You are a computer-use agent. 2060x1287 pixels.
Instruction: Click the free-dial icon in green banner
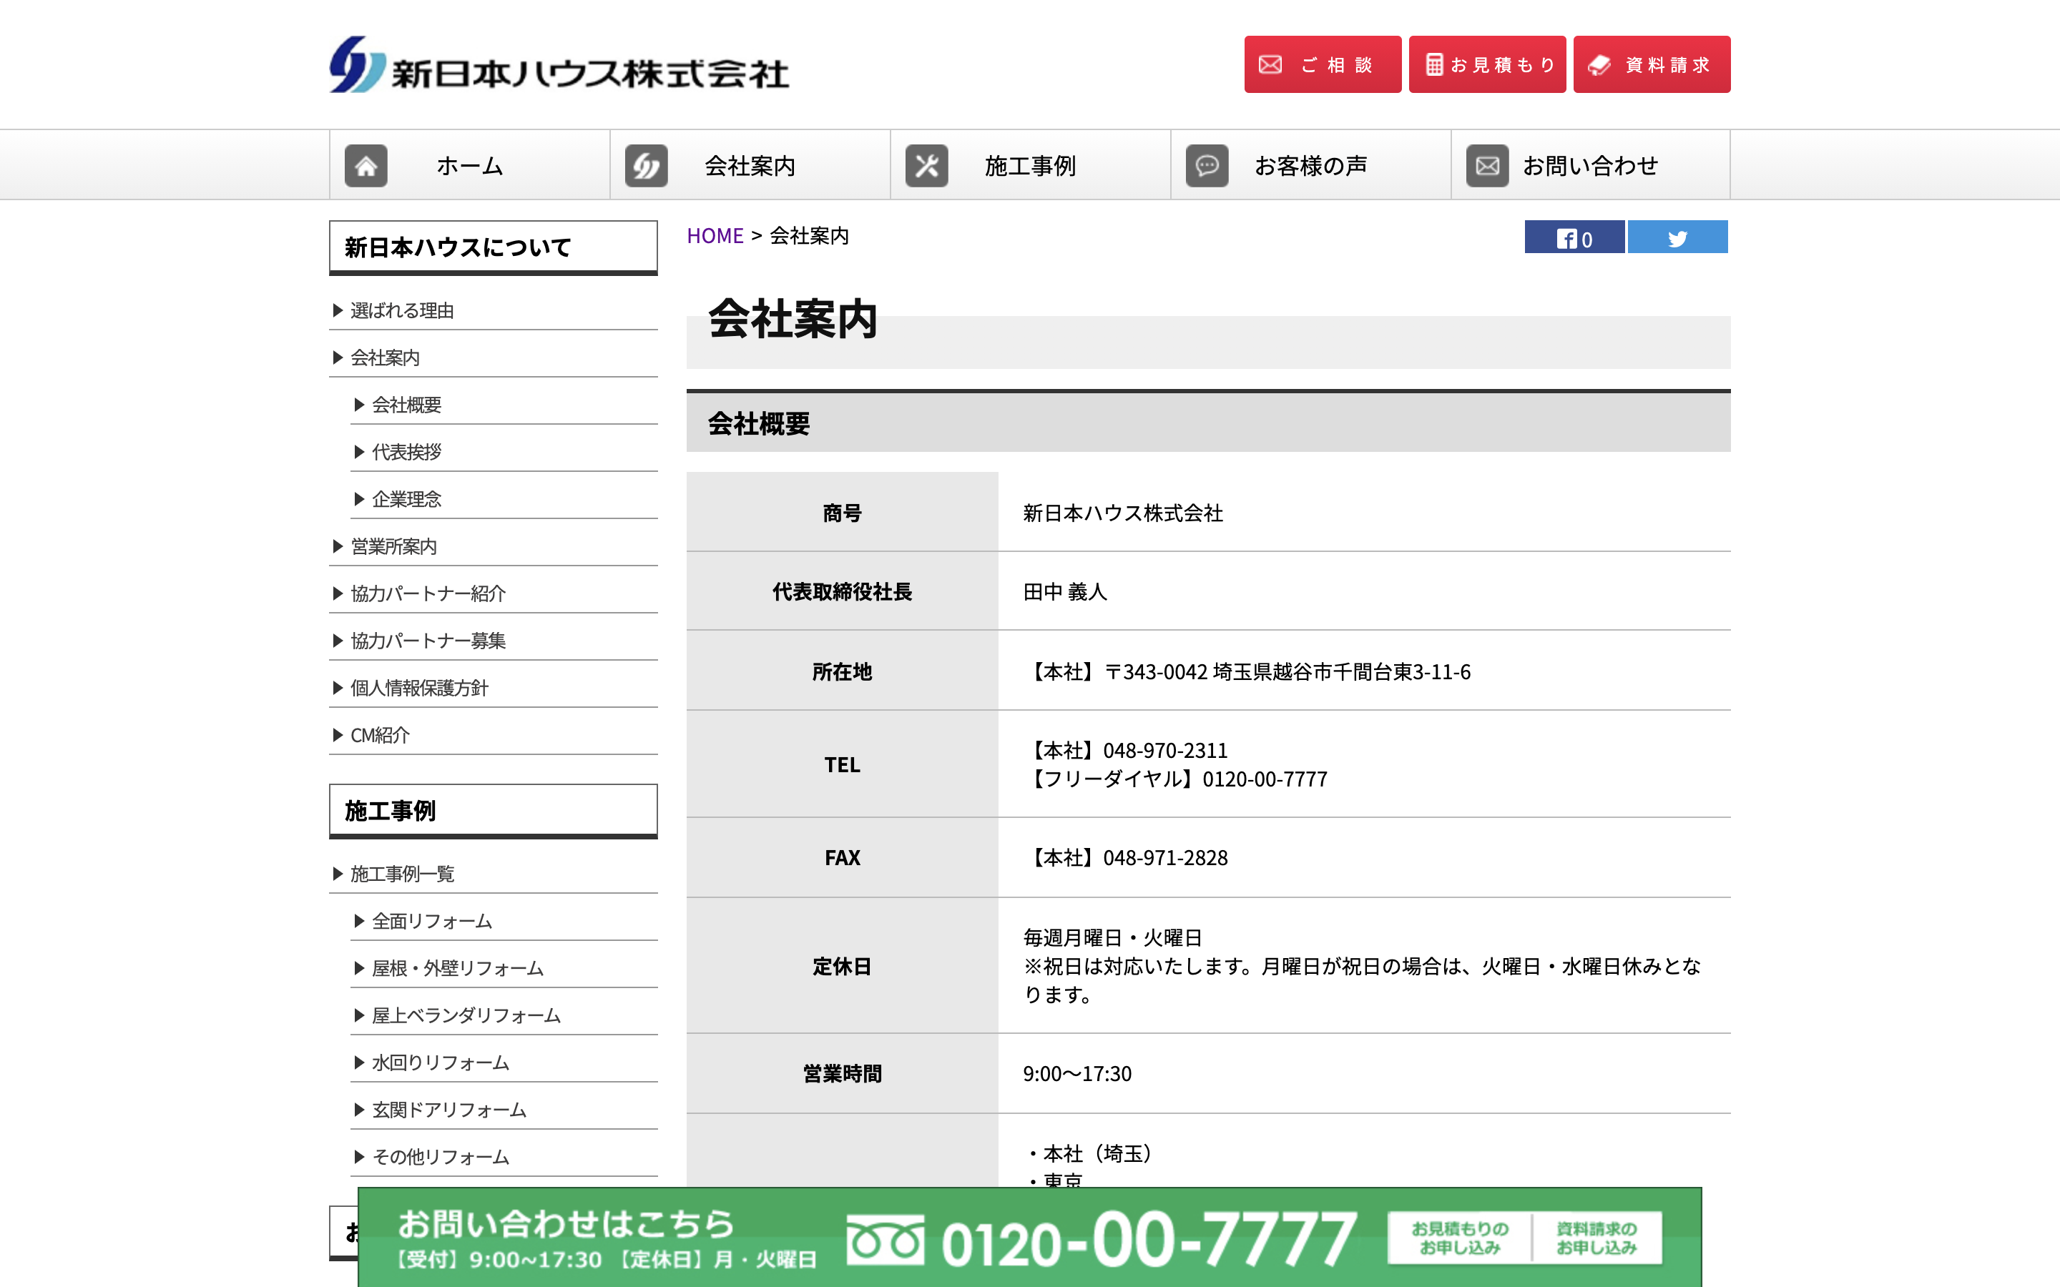[886, 1241]
